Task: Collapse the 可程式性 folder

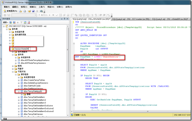Action: (13, 72)
